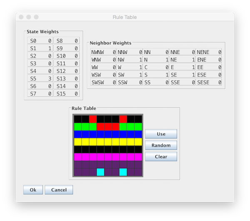The height and width of the screenshot is (221, 250).
Task: Edit the S6 state weight field
Action: tap(40, 86)
